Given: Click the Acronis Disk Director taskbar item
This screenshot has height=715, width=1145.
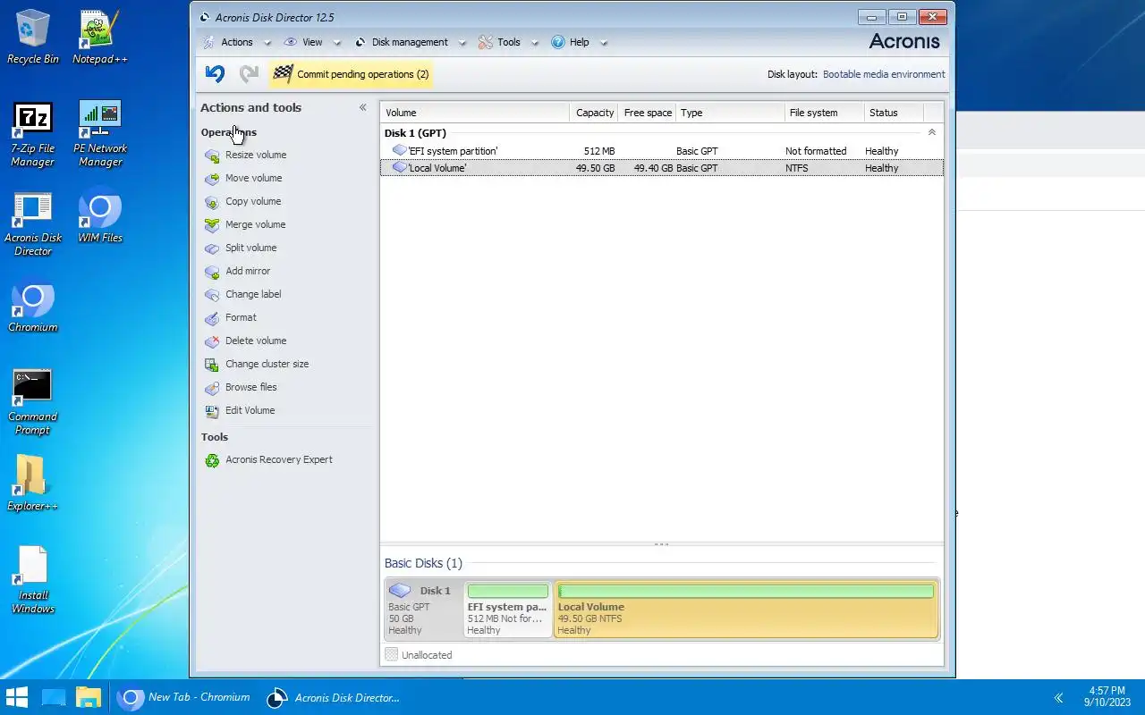Looking at the screenshot, I should (335, 698).
